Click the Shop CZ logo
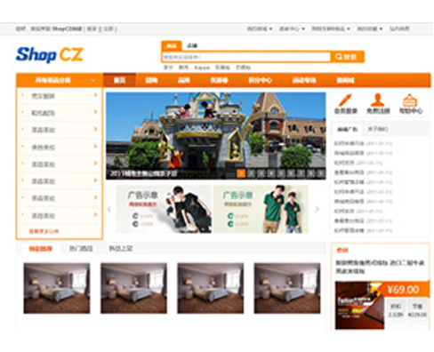434x352 pixels. (50, 54)
